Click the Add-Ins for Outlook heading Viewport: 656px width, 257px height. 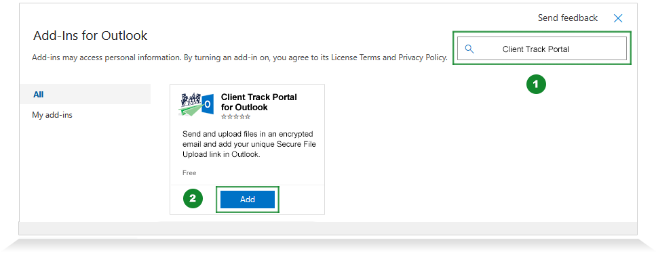(x=90, y=36)
